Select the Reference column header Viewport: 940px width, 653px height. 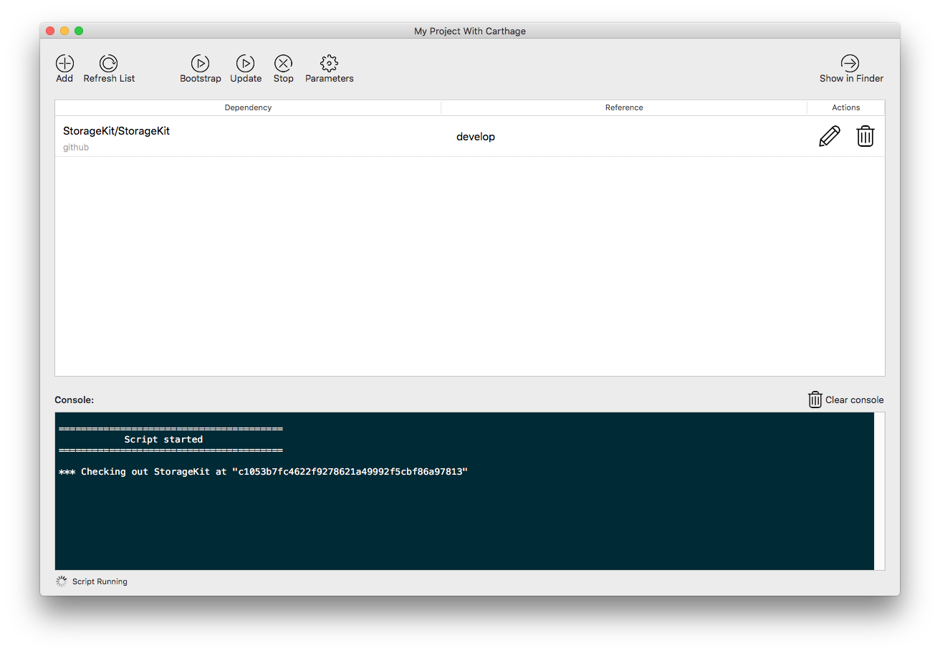624,107
